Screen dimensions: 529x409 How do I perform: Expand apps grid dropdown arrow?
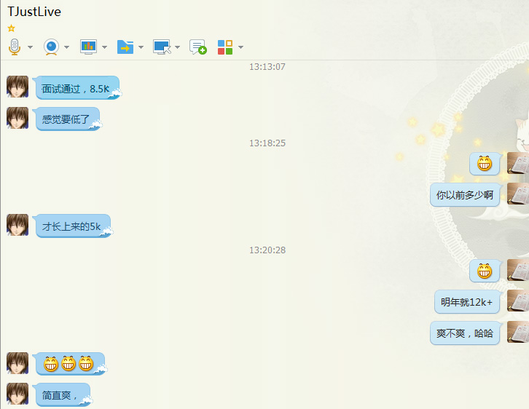pos(241,47)
